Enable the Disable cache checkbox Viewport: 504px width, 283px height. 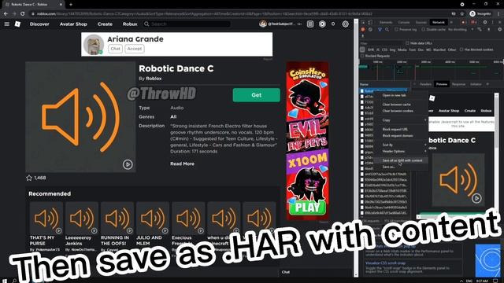[424, 30]
